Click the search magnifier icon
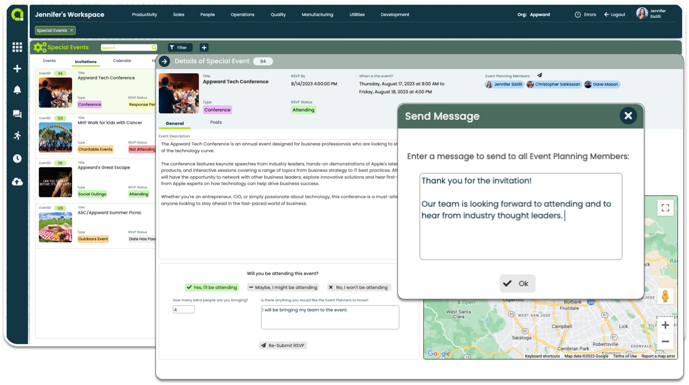The image size is (689, 385). click(x=154, y=48)
